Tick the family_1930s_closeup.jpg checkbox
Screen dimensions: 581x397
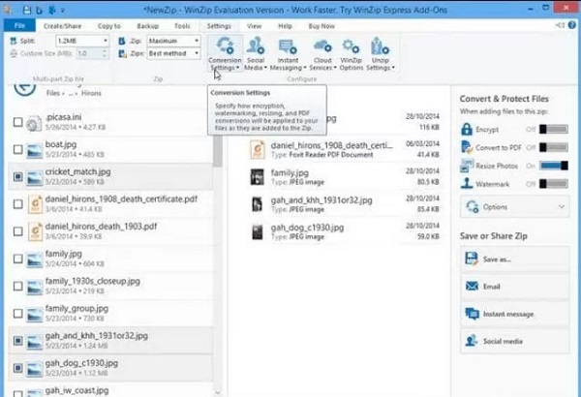pos(17,287)
